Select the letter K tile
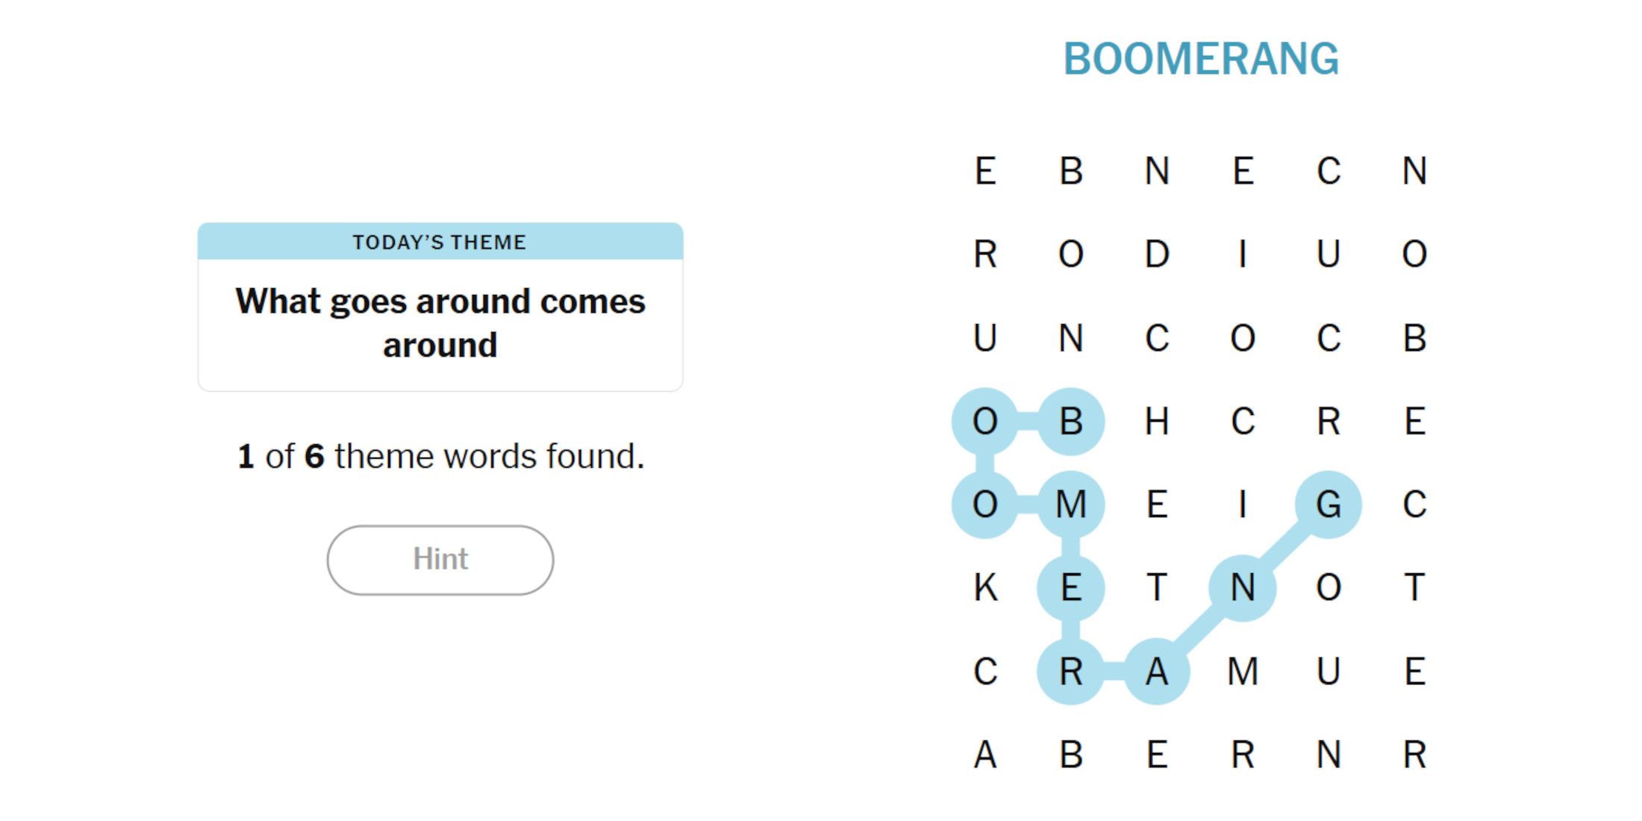The image size is (1642, 821). [985, 587]
